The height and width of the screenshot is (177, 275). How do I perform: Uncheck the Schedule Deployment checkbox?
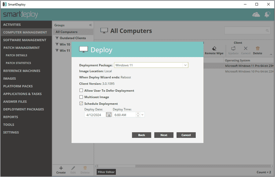[x=81, y=103]
